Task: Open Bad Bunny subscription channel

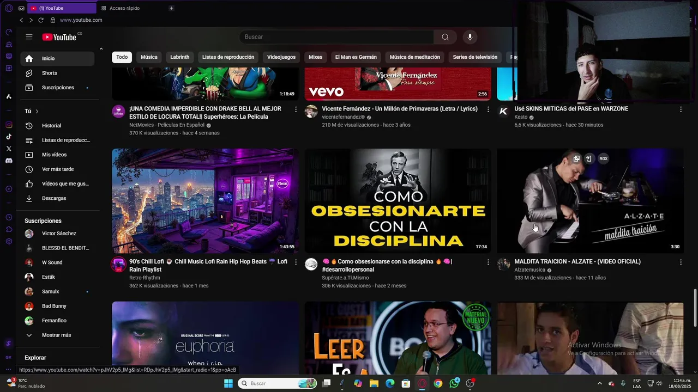Action: coord(57,306)
